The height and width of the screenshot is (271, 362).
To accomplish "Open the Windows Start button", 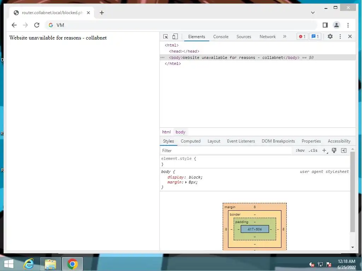I will point(9,264).
